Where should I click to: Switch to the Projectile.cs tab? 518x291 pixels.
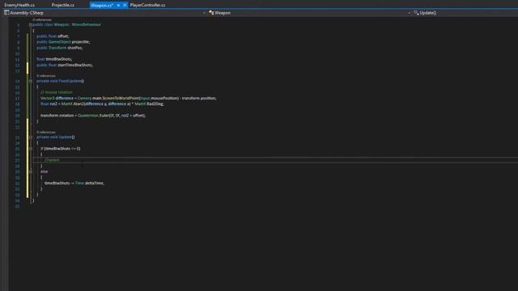[x=63, y=5]
